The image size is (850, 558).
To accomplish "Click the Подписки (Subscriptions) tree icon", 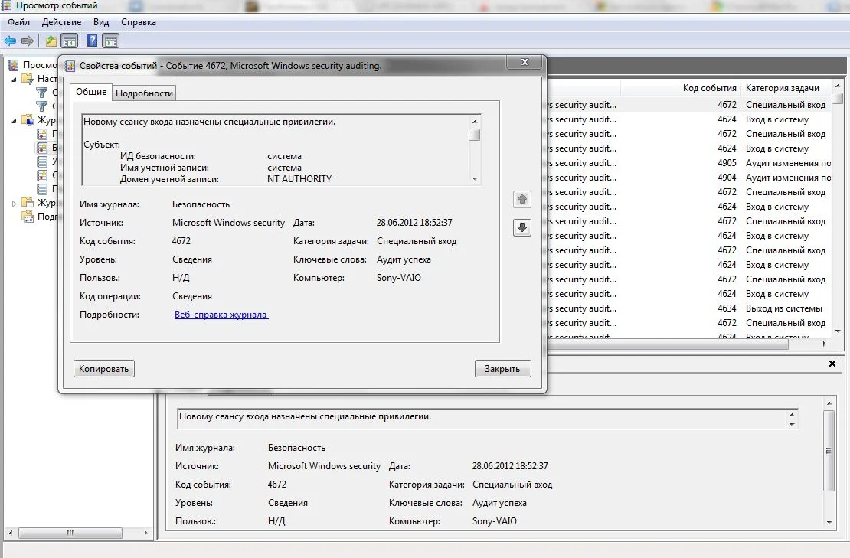I will 27,217.
